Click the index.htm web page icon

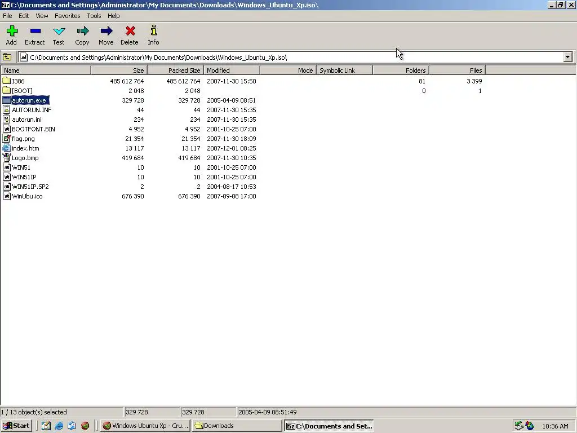6,148
